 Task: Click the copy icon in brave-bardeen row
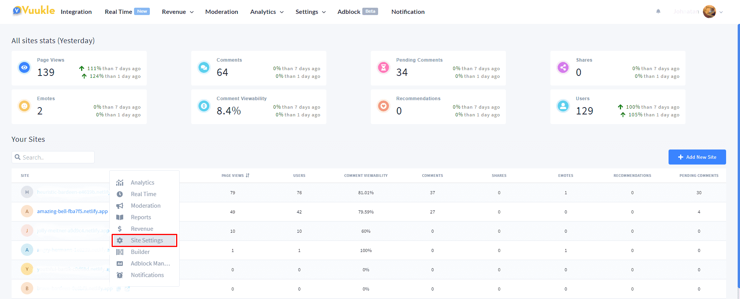click(119, 289)
